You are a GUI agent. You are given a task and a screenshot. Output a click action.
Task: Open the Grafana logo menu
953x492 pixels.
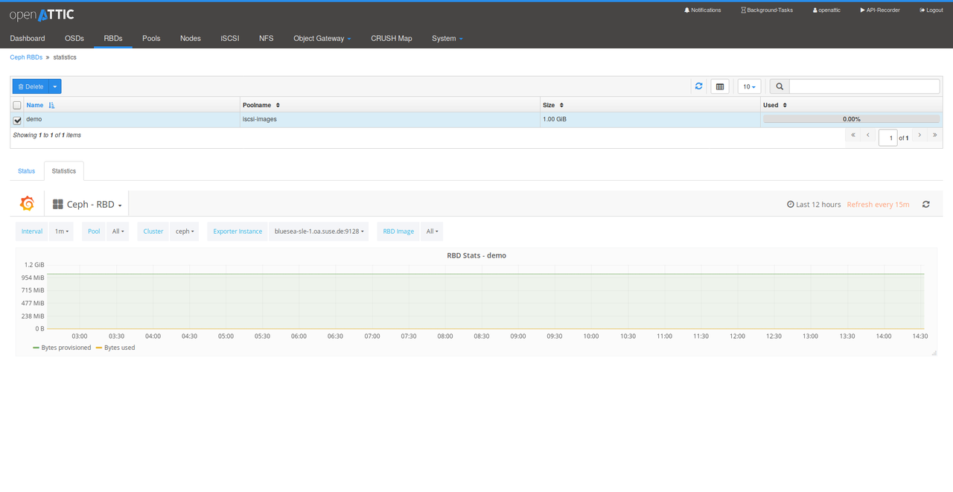pyautogui.click(x=27, y=204)
